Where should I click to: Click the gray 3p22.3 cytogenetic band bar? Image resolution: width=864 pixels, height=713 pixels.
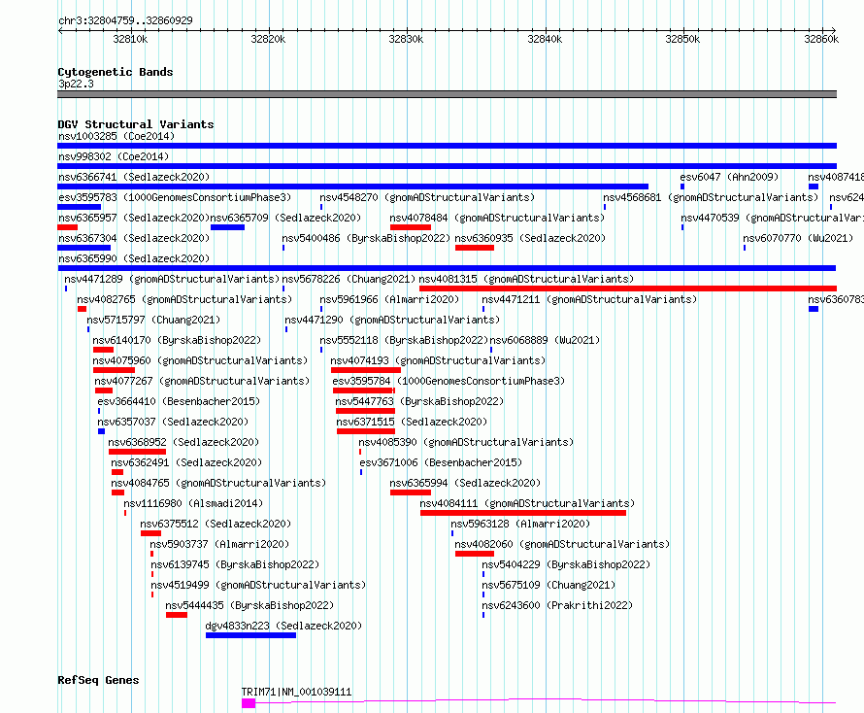pos(447,94)
